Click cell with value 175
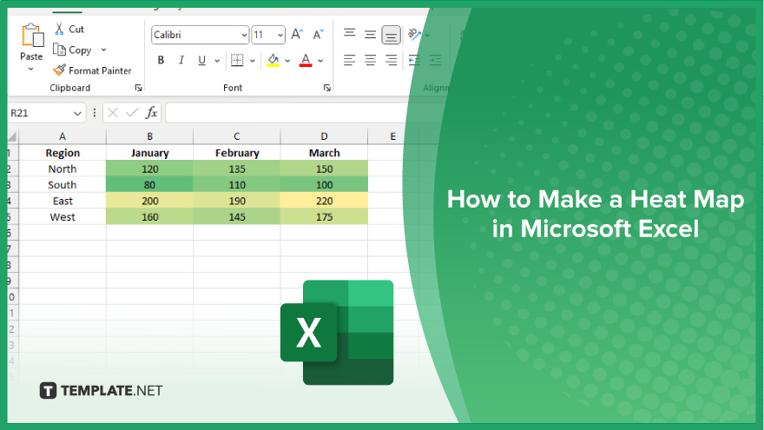764x430 pixels. 324,217
